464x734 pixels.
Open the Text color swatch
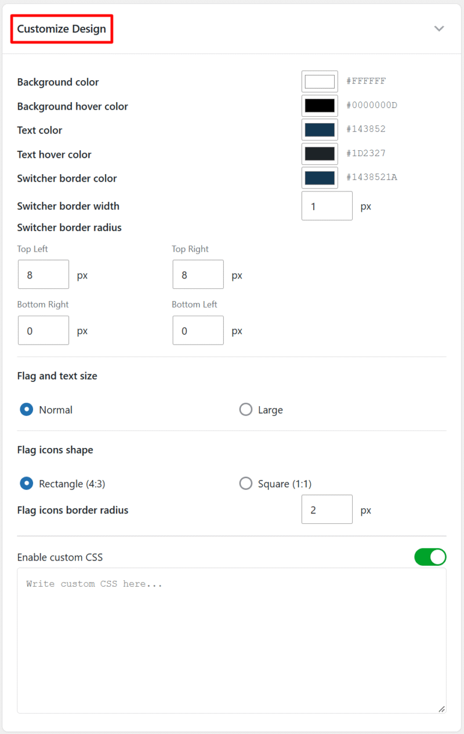[x=320, y=129]
